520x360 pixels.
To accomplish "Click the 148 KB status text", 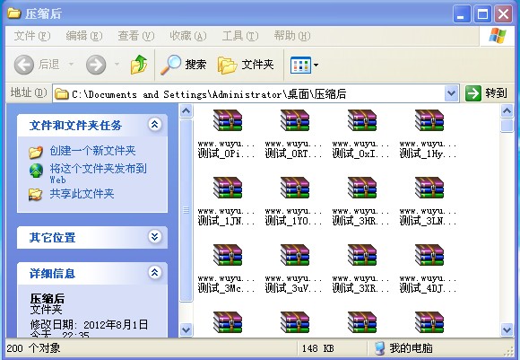I will pos(317,348).
